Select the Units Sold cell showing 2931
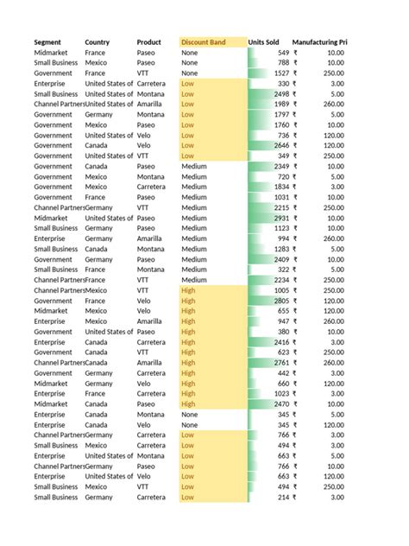 point(269,218)
